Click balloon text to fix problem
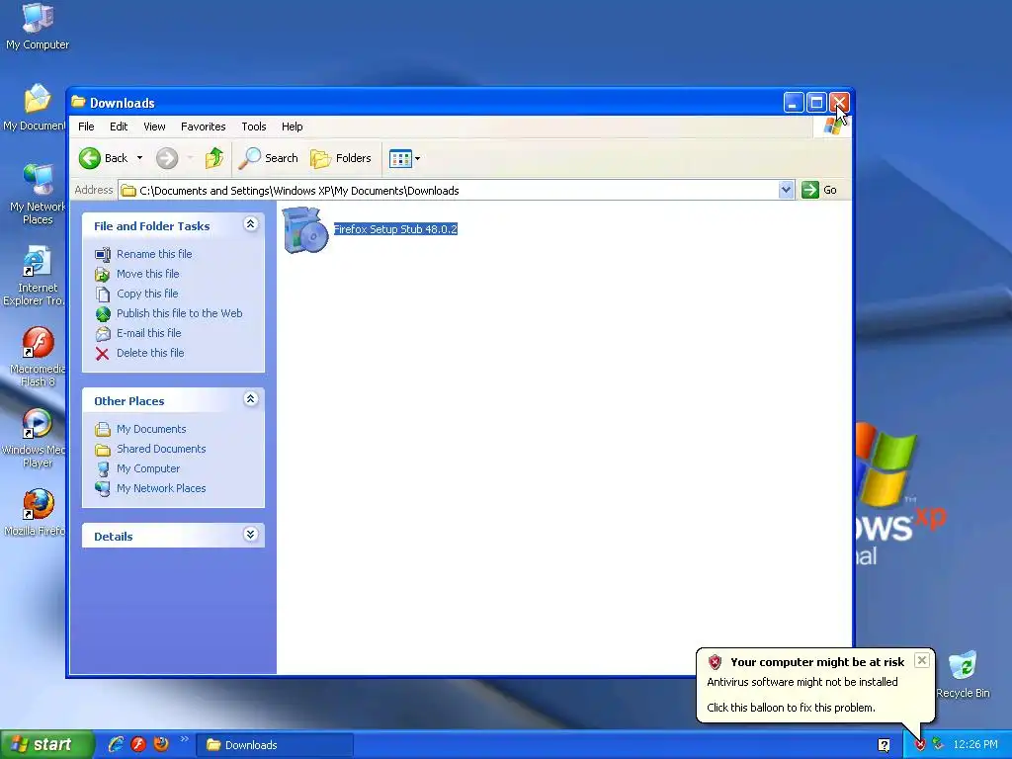 (791, 708)
